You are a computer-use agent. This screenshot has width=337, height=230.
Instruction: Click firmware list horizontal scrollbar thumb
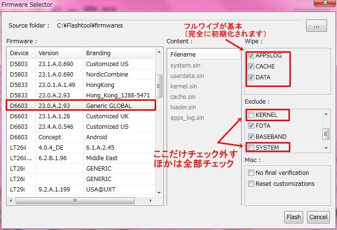tap(75, 201)
